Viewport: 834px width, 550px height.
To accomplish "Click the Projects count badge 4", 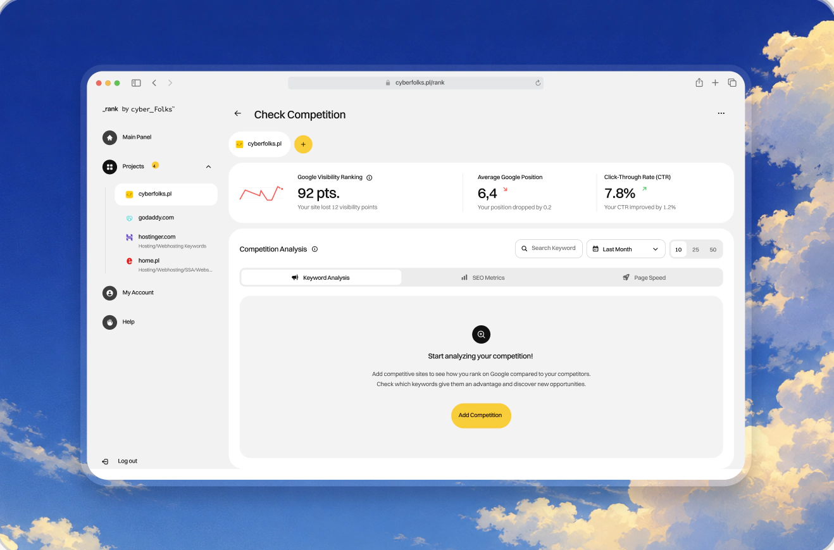I will pos(154,166).
